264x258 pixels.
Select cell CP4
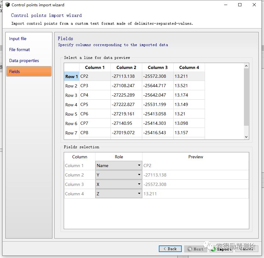[x=95, y=95]
